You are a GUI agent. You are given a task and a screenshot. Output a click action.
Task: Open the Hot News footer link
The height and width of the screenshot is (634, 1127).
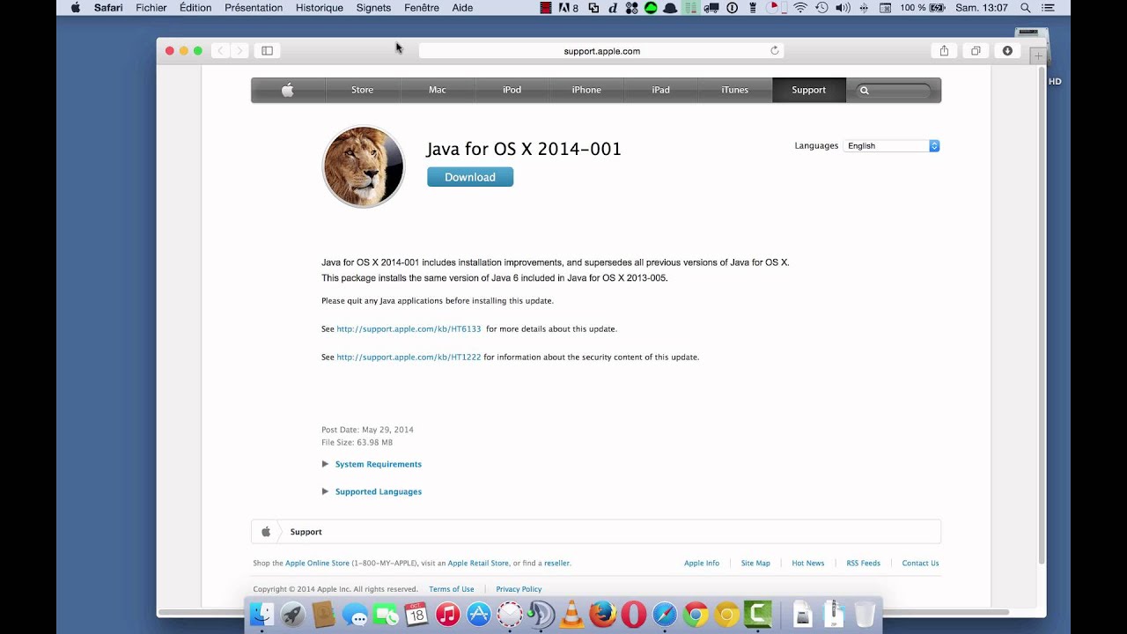(x=808, y=563)
